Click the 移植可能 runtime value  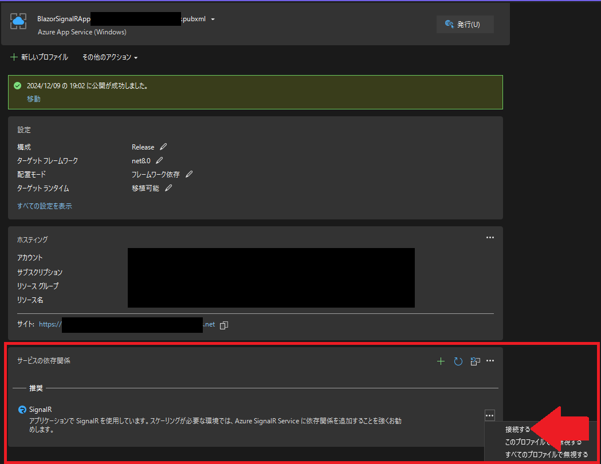[x=146, y=188]
